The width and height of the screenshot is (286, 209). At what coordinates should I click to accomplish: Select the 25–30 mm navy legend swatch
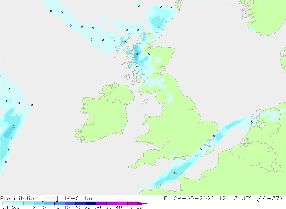pyautogui.click(x=91, y=203)
